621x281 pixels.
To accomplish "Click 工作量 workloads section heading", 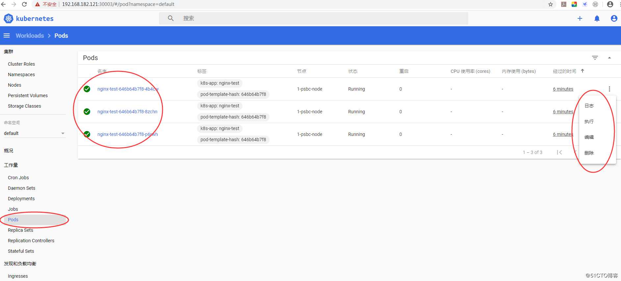I will coord(11,165).
